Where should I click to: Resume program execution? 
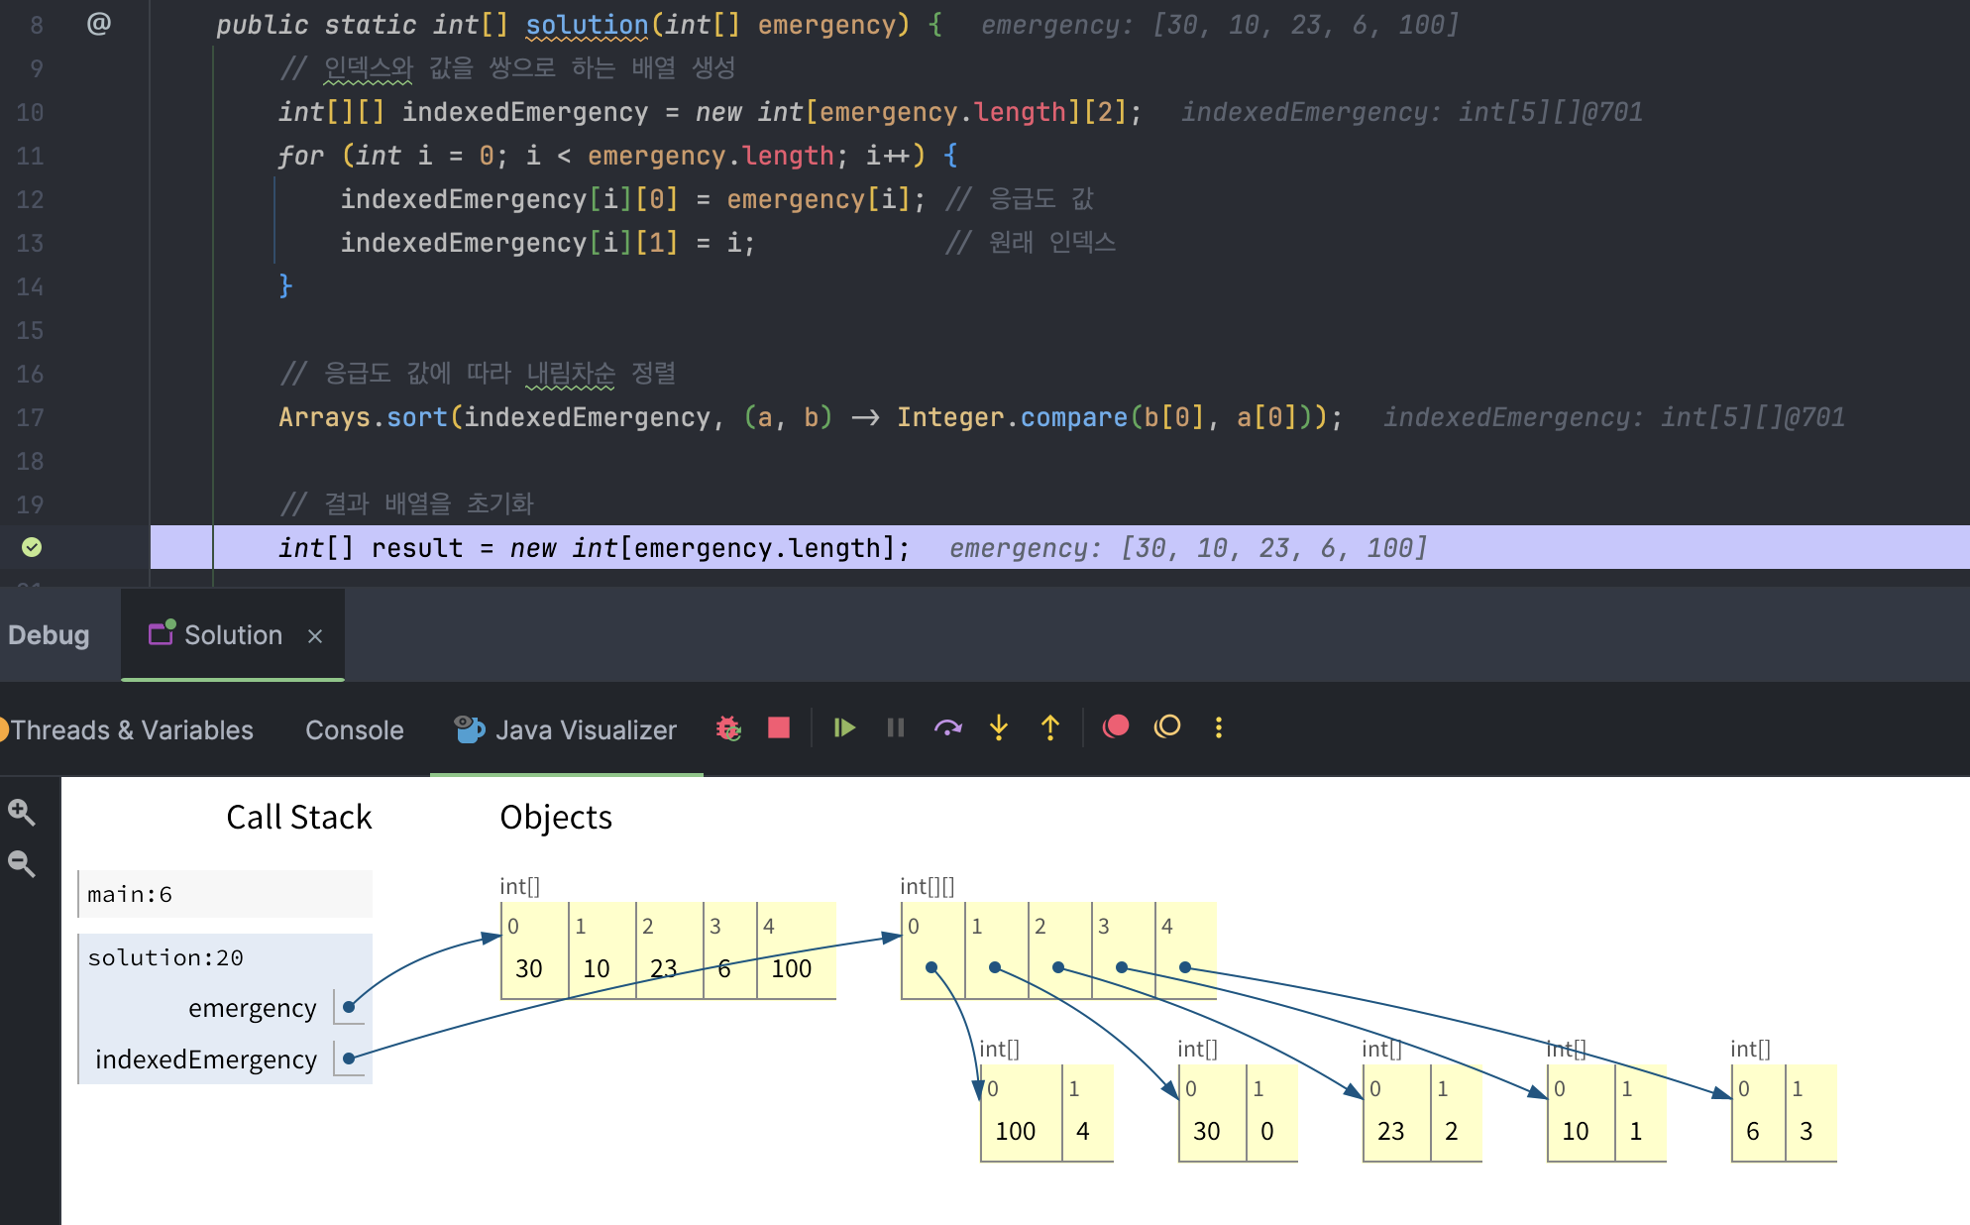pyautogui.click(x=844, y=728)
